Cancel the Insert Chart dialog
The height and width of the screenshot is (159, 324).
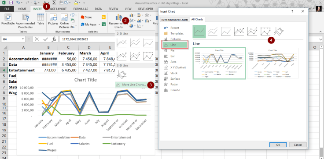298,145
